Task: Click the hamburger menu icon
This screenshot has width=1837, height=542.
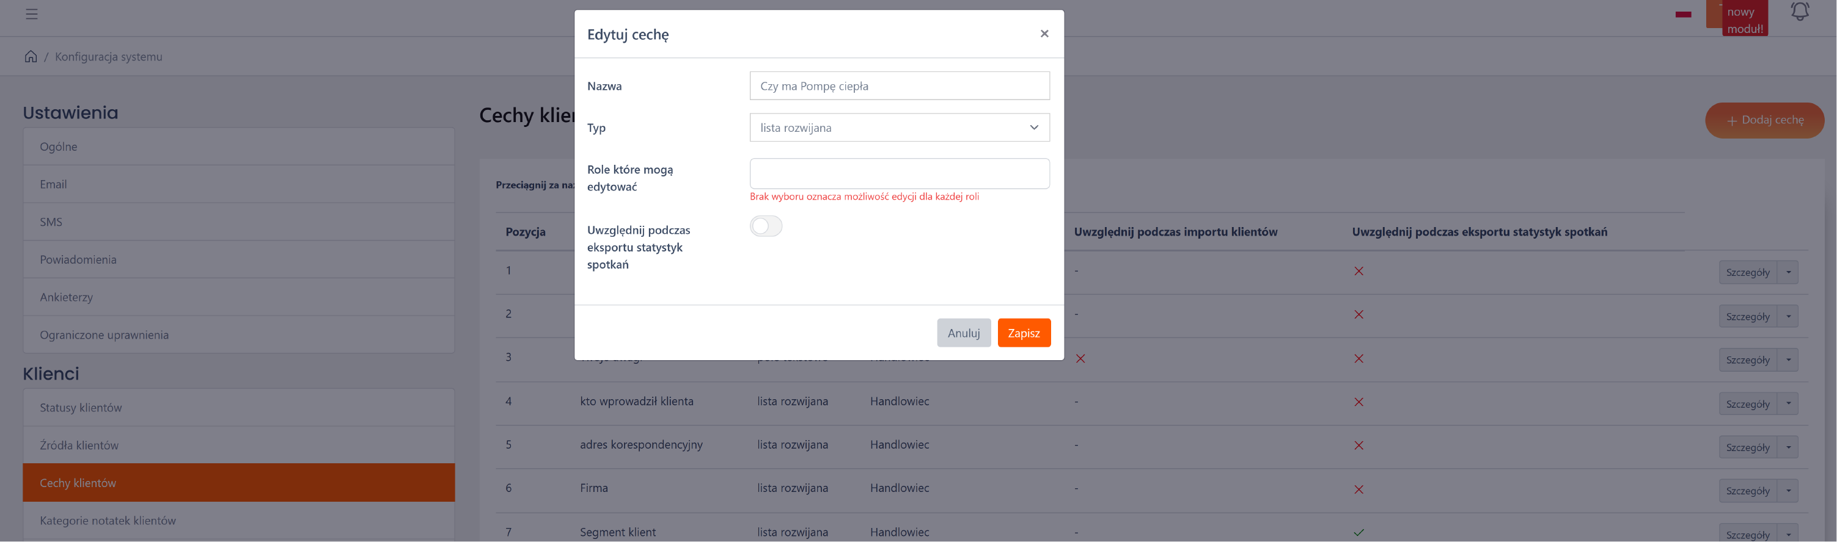Action: coord(31,13)
